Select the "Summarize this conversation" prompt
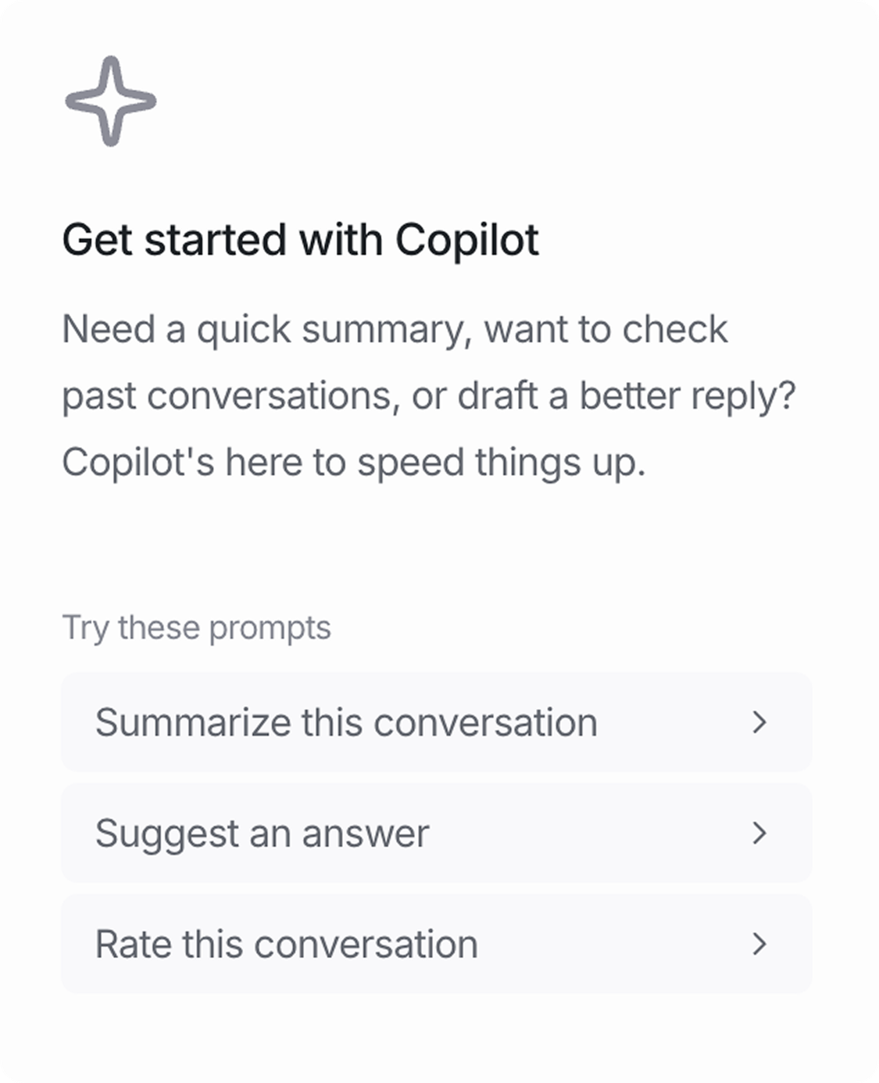The image size is (879, 1083). [346, 722]
